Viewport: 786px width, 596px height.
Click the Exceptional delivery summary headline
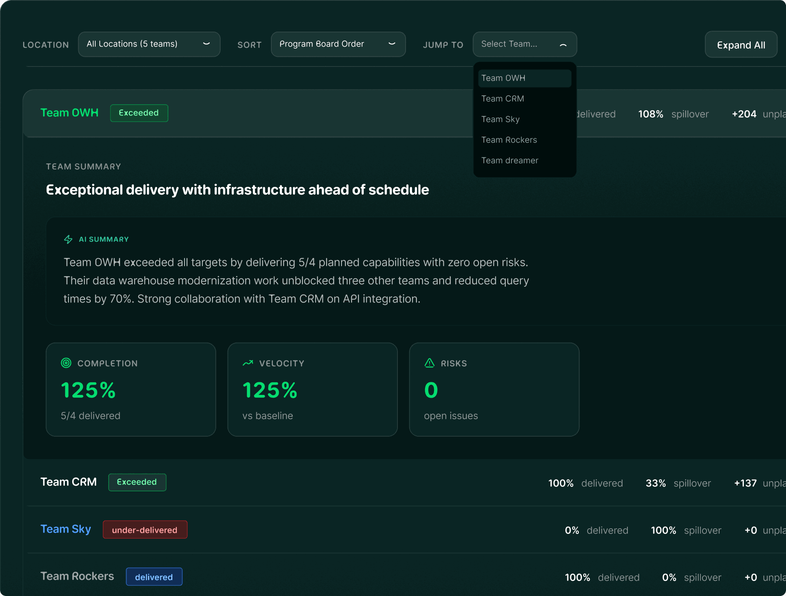tap(237, 190)
